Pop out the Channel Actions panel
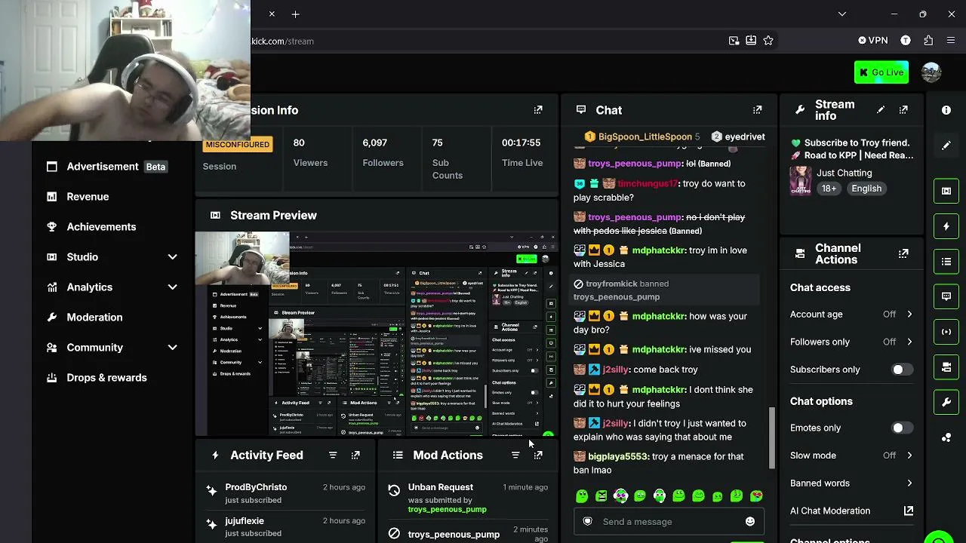966x543 pixels. pos(903,253)
